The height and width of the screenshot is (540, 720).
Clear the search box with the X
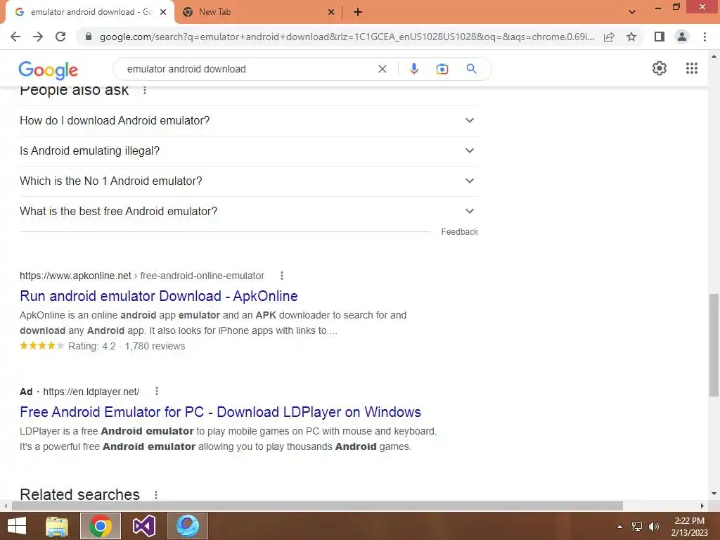click(x=382, y=69)
